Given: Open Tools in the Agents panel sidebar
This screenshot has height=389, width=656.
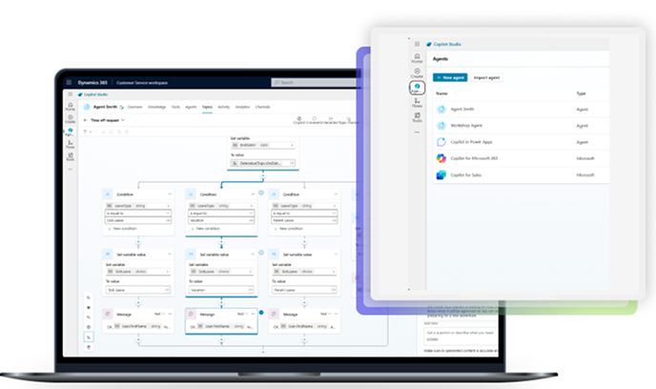Looking at the screenshot, I should 417,117.
